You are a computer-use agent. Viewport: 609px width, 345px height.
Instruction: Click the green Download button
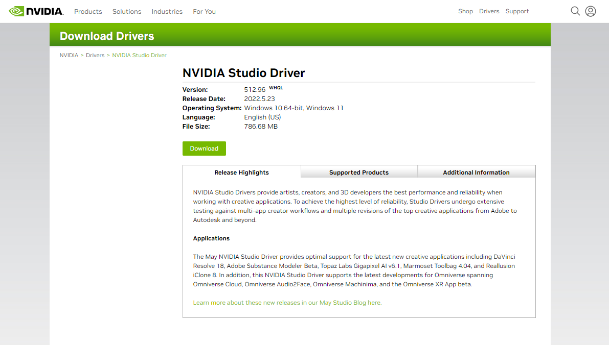(x=205, y=149)
